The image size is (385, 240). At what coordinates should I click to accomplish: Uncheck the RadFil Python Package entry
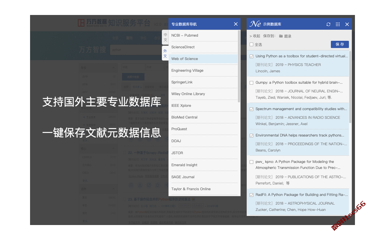click(251, 195)
